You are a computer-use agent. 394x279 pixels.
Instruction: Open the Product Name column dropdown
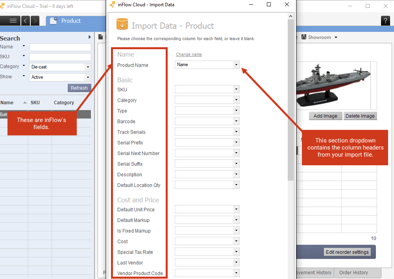tap(236, 65)
